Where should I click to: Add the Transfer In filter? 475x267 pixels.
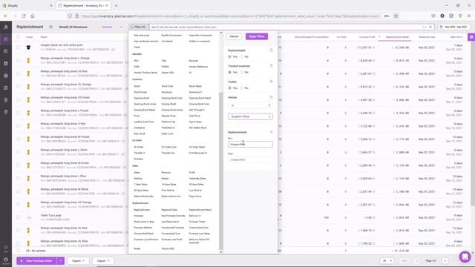(140, 153)
